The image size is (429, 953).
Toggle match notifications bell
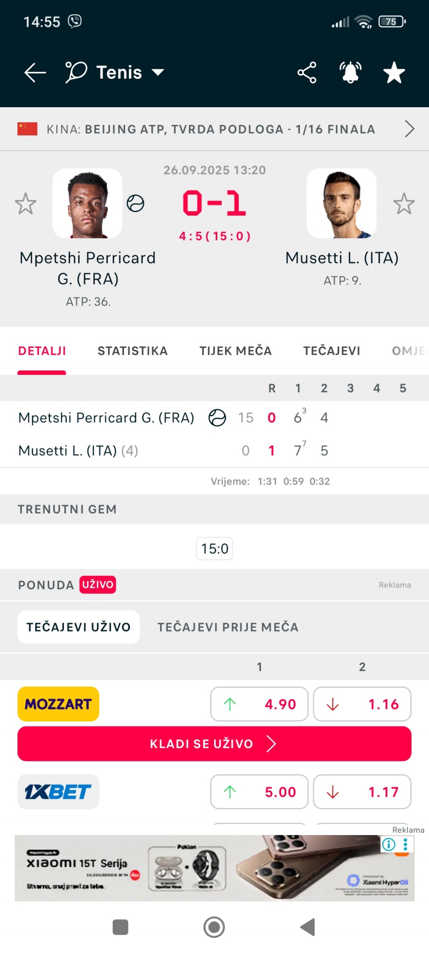(x=350, y=72)
